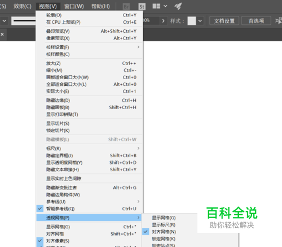Choose 放大(Z) zoom in entry
The height and width of the screenshot is (247, 282).
tap(89, 63)
